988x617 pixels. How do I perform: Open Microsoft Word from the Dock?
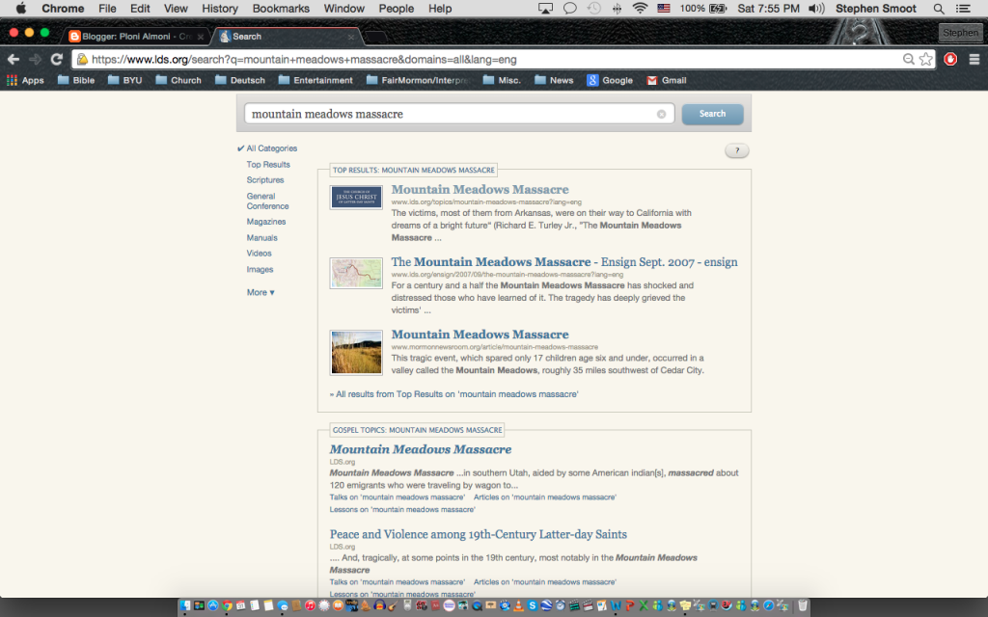tap(616, 605)
